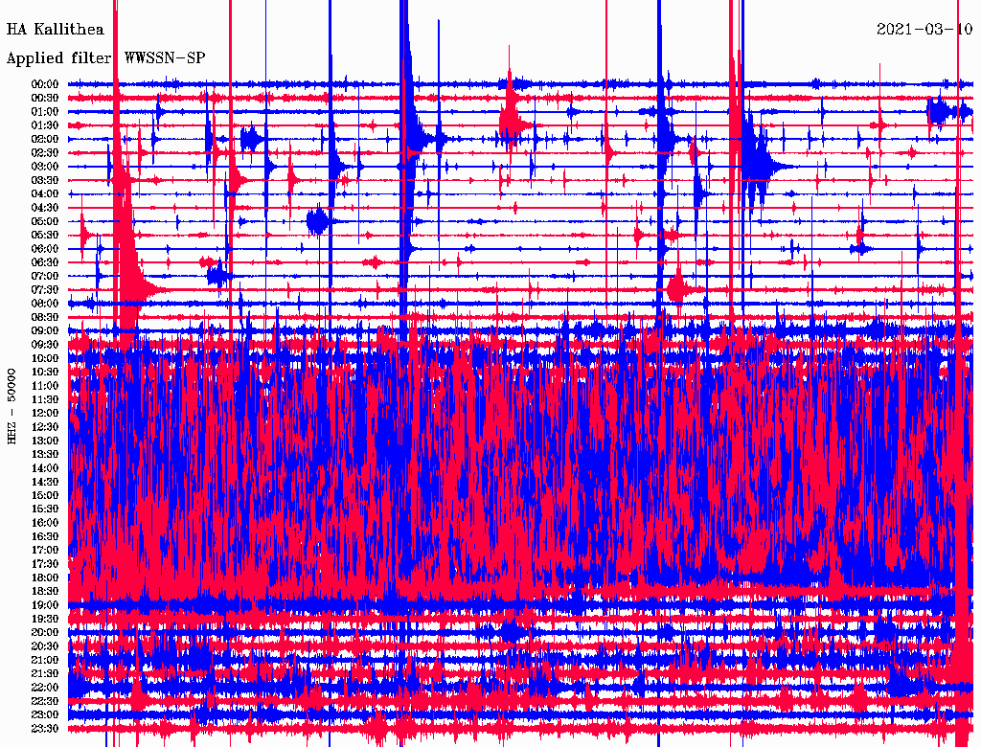Select the 03:30 time label
Screen dimensions: 981x747
(45, 181)
